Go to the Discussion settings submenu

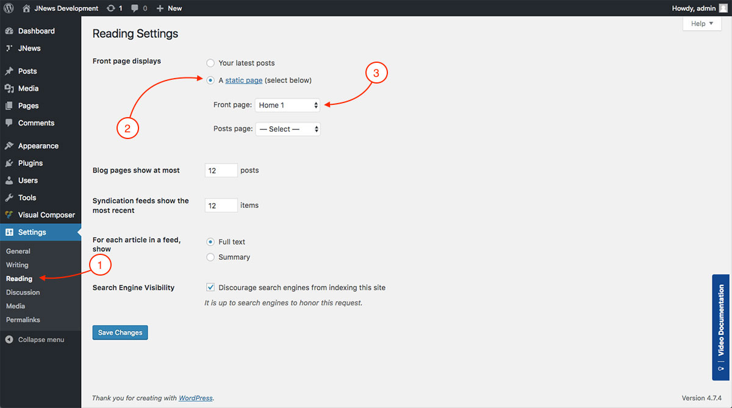(x=23, y=292)
